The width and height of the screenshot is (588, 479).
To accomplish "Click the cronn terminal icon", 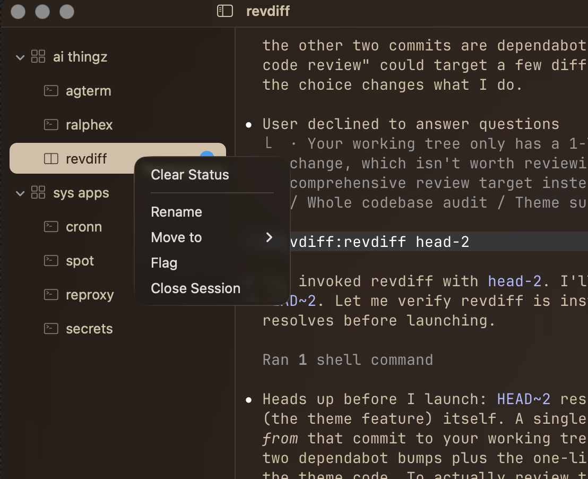I will pos(51,226).
